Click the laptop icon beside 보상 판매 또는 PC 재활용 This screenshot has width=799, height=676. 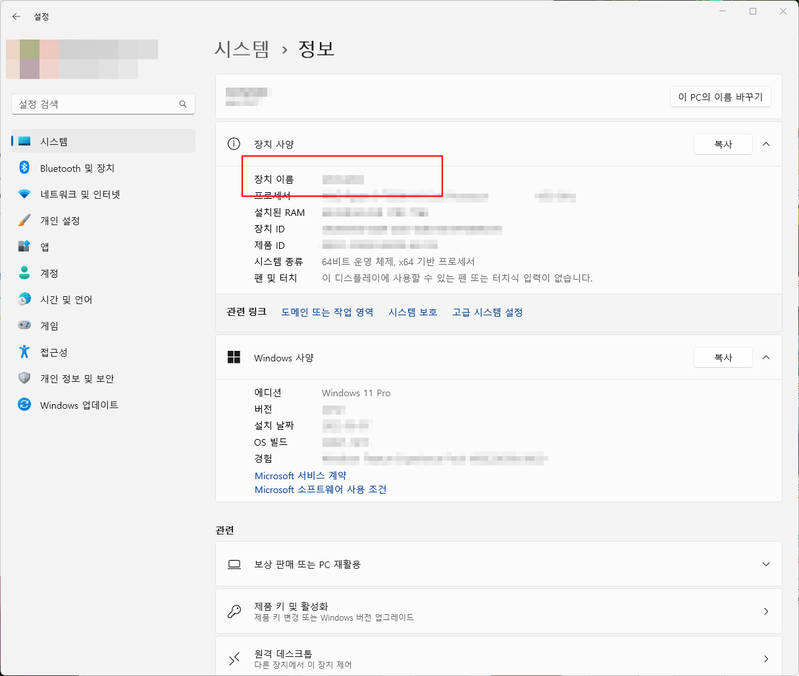click(x=234, y=564)
